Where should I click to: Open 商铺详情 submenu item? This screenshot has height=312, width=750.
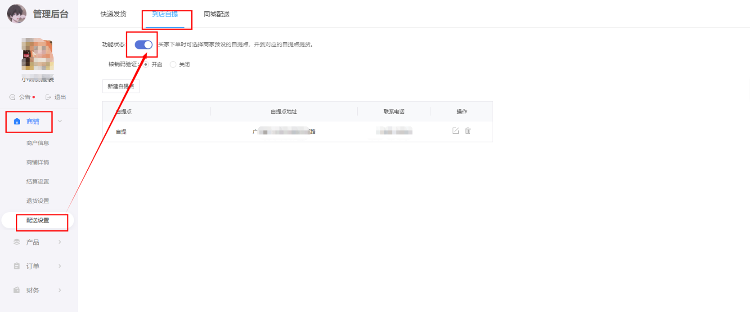point(38,162)
